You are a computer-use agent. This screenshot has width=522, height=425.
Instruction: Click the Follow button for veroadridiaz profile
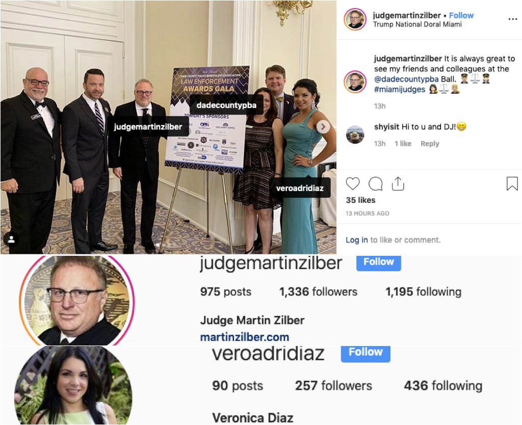tap(366, 353)
